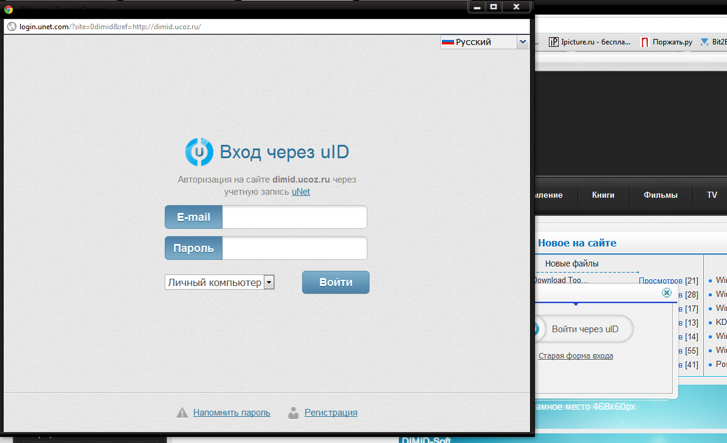Click the Поржать.ру bookmark label
The width and height of the screenshot is (727, 443).
(672, 42)
